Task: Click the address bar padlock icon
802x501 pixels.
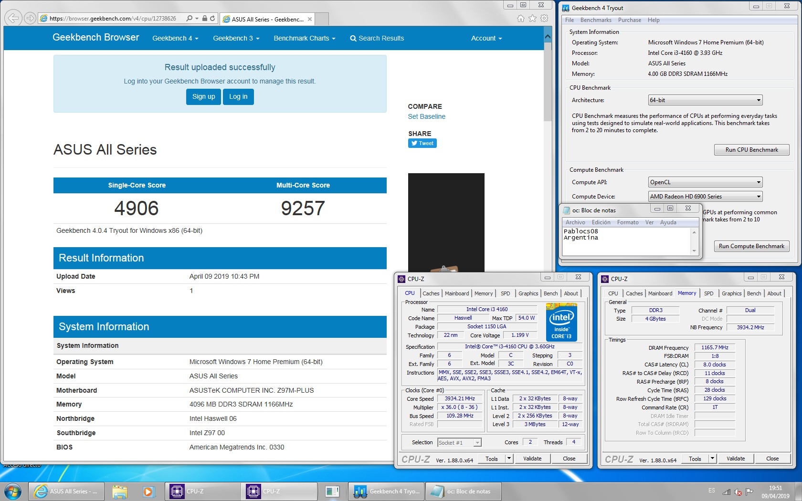Action: pyautogui.click(x=204, y=19)
